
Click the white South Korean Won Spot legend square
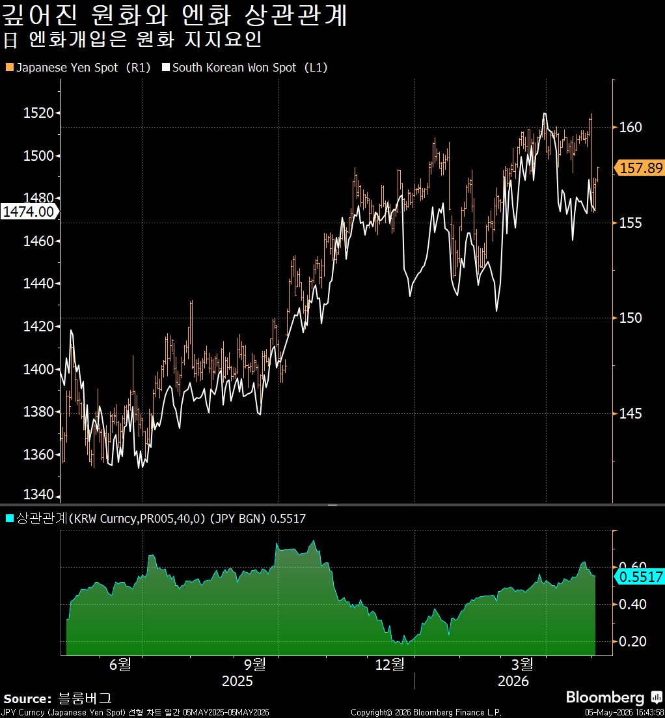[x=166, y=68]
